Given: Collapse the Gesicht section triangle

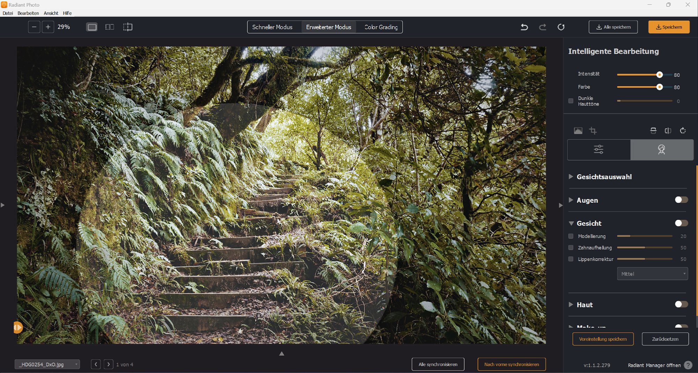Looking at the screenshot, I should tap(571, 223).
